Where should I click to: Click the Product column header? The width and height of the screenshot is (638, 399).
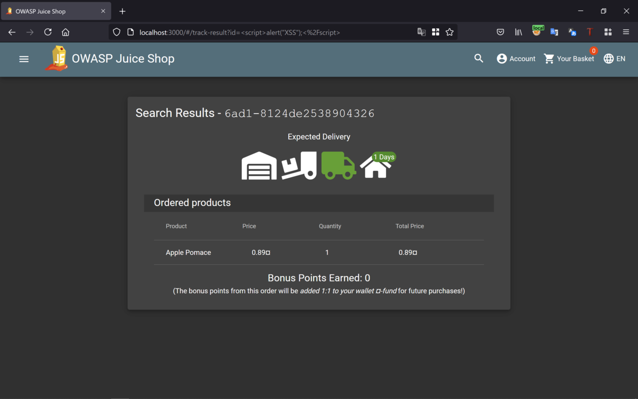pos(176,226)
